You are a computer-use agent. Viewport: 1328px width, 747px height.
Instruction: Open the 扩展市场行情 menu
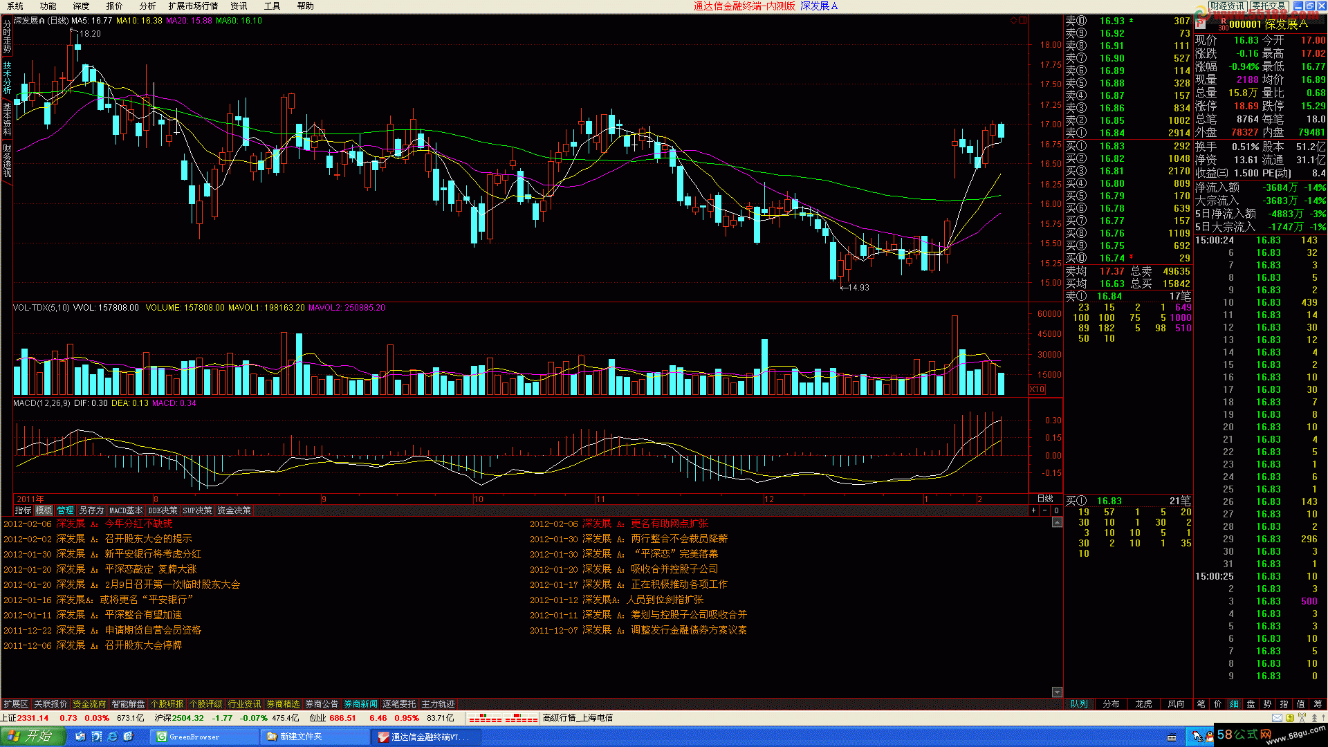[193, 6]
